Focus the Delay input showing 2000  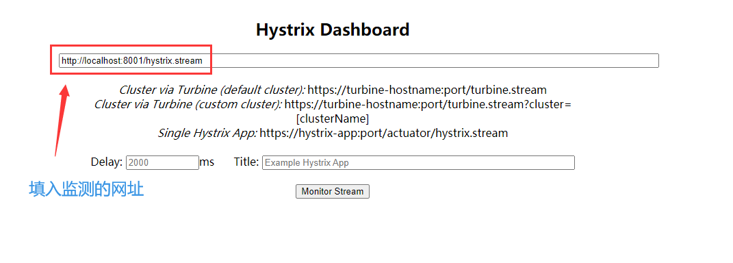click(x=163, y=163)
